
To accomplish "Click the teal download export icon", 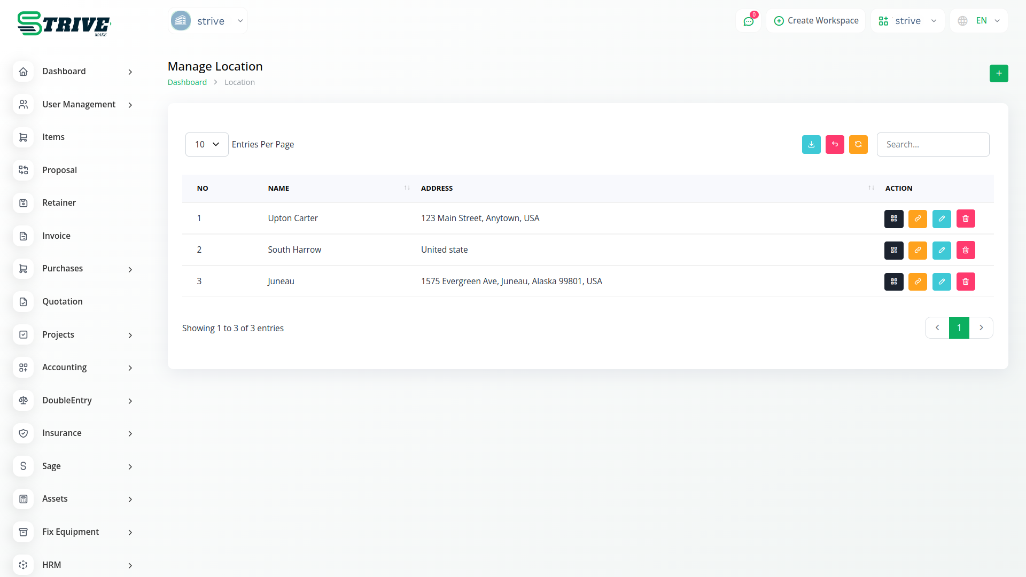I will pyautogui.click(x=811, y=144).
